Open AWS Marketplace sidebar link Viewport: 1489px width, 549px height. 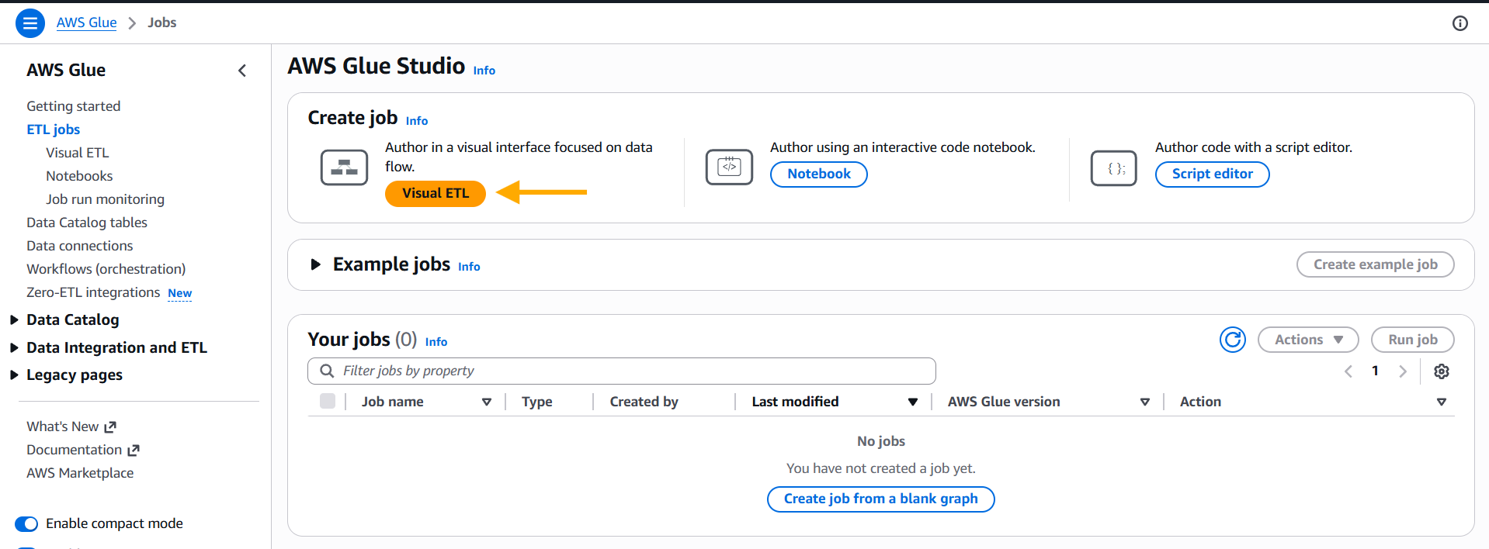pos(80,473)
